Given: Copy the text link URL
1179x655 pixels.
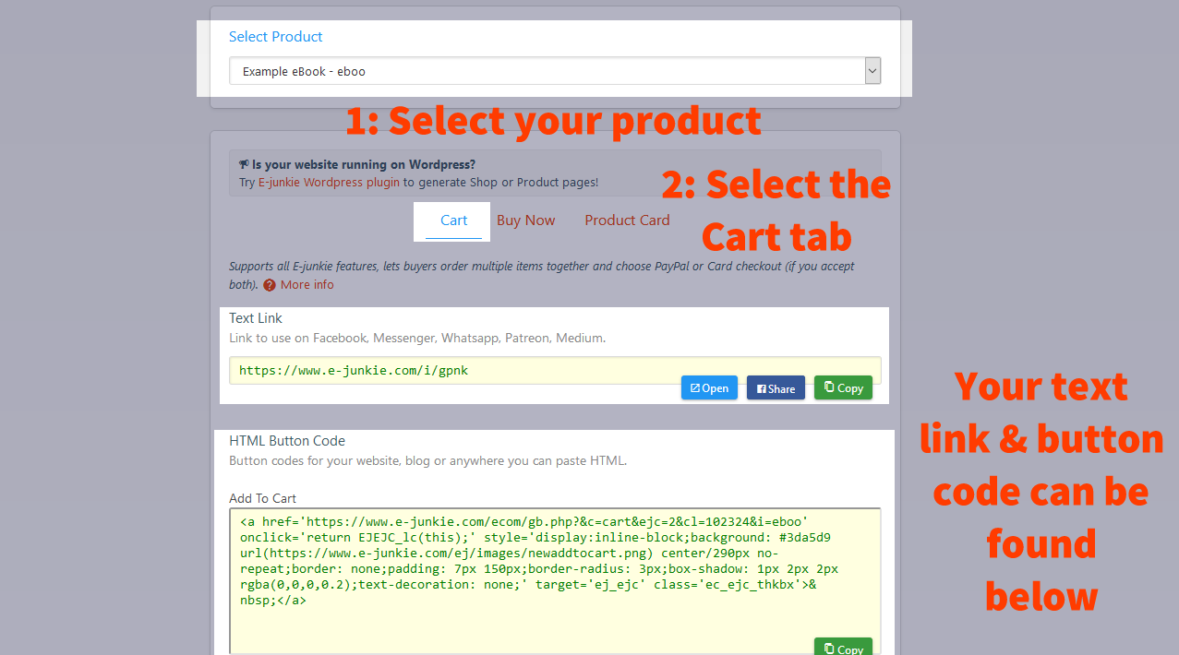Looking at the screenshot, I should coord(843,387).
